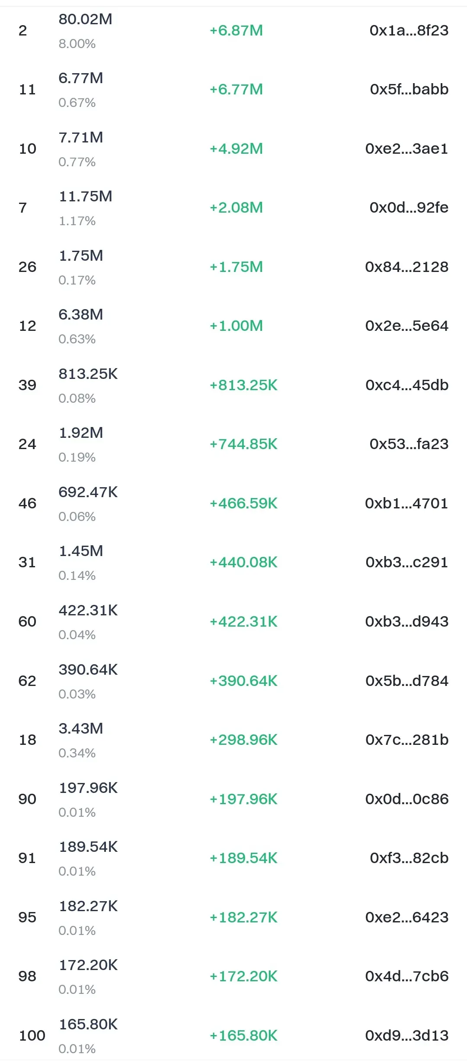Select the +6.87M change value
The height and width of the screenshot is (1061, 467).
[236, 30]
